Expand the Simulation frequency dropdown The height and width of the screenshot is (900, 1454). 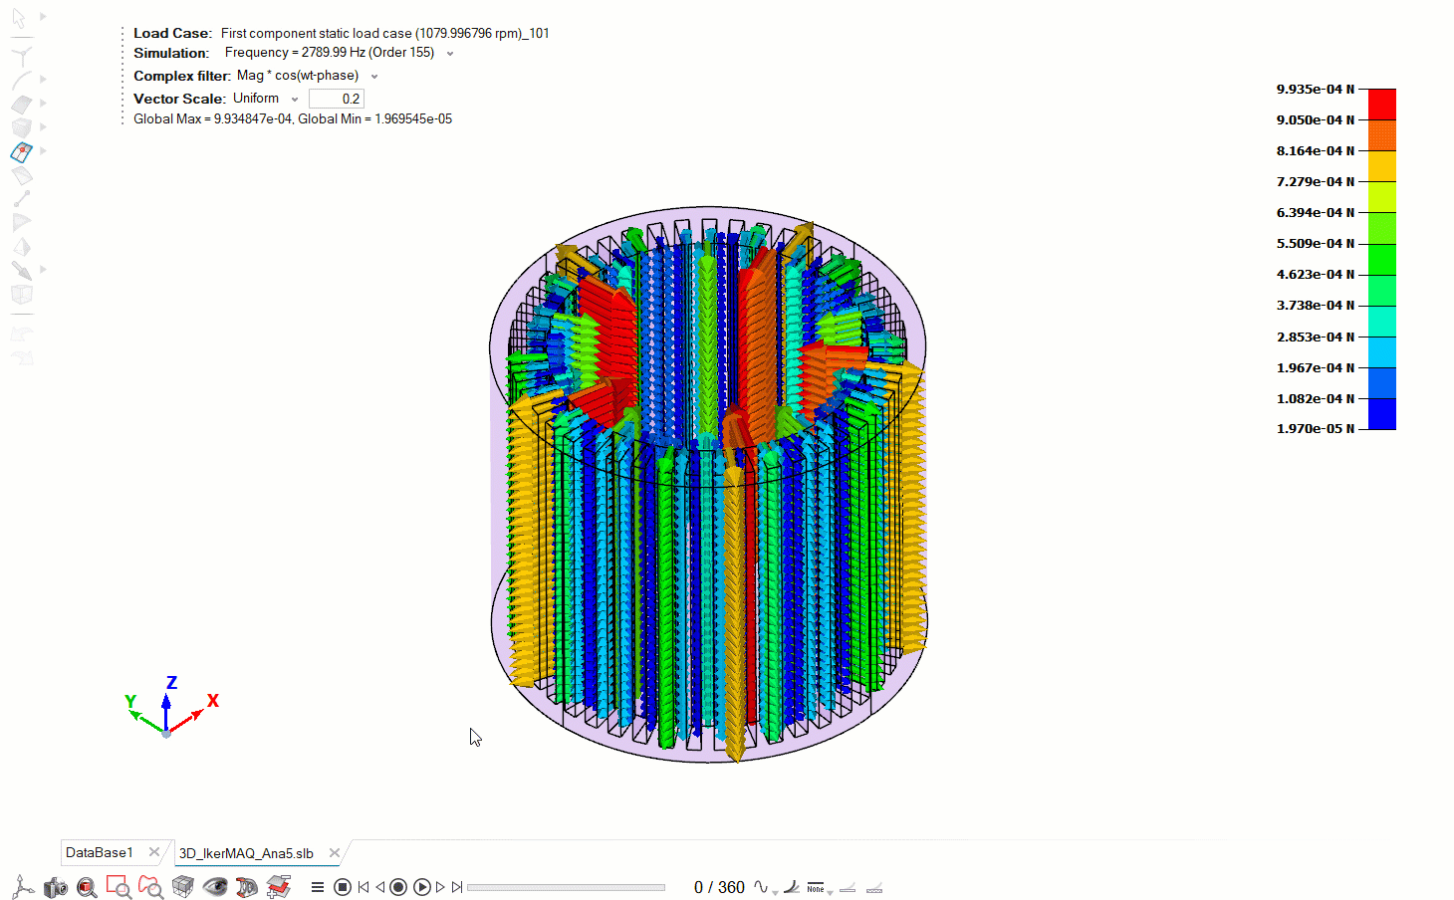click(450, 54)
